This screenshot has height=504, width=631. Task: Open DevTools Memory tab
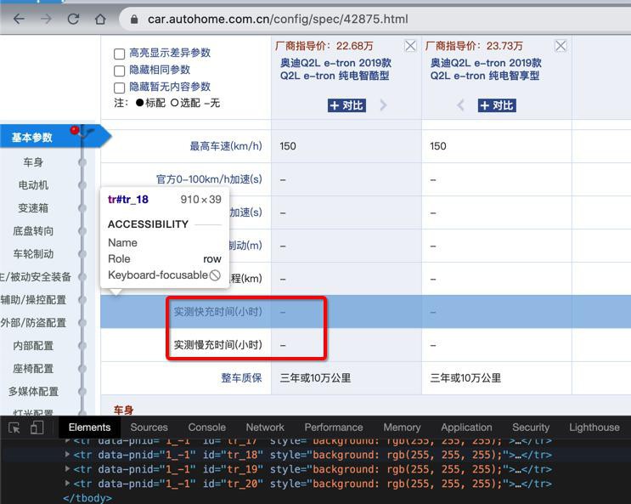(402, 428)
